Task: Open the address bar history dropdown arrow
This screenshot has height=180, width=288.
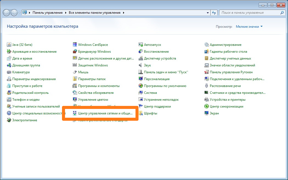Action: (x=208, y=13)
